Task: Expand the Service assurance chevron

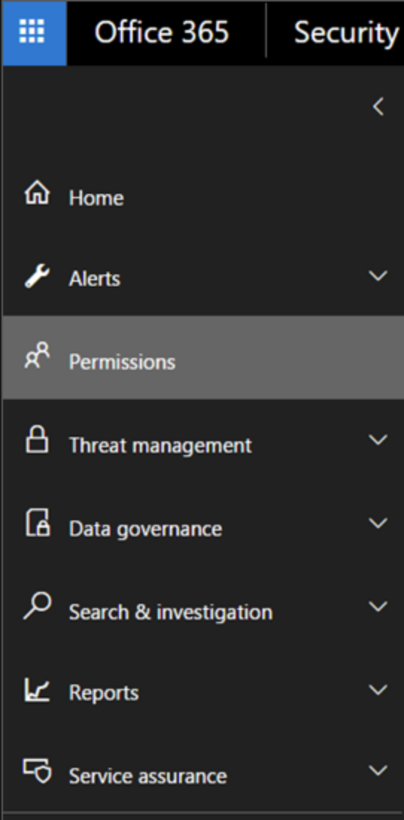Action: click(378, 770)
